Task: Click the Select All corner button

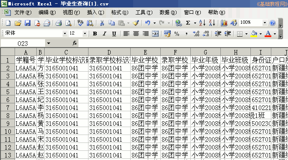Action: coord(8,52)
